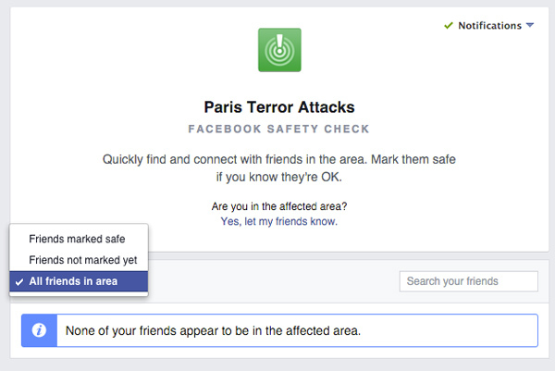Focus the Search your friends field
The height and width of the screenshot is (371, 555).
[x=468, y=281]
